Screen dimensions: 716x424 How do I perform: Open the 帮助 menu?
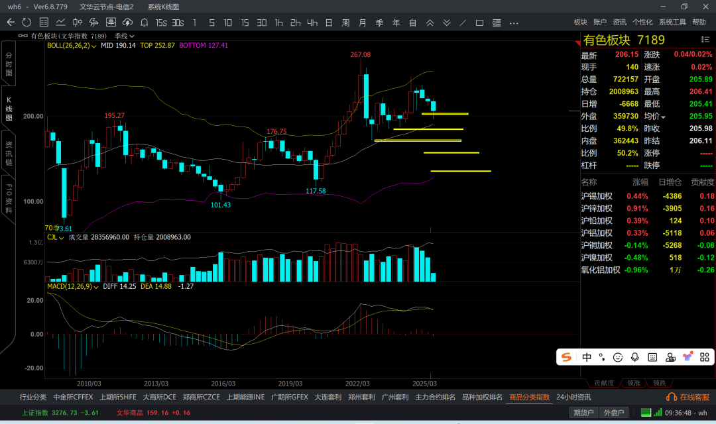699,22
